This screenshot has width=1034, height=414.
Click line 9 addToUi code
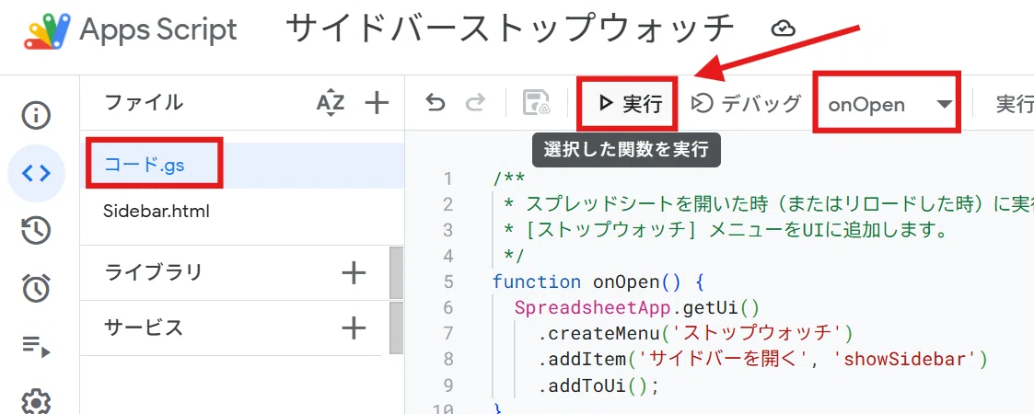598,386
